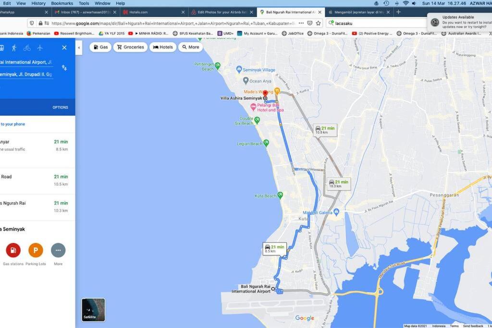The width and height of the screenshot is (492, 328).
Task: Filter map by Groceries
Action: pos(131,47)
